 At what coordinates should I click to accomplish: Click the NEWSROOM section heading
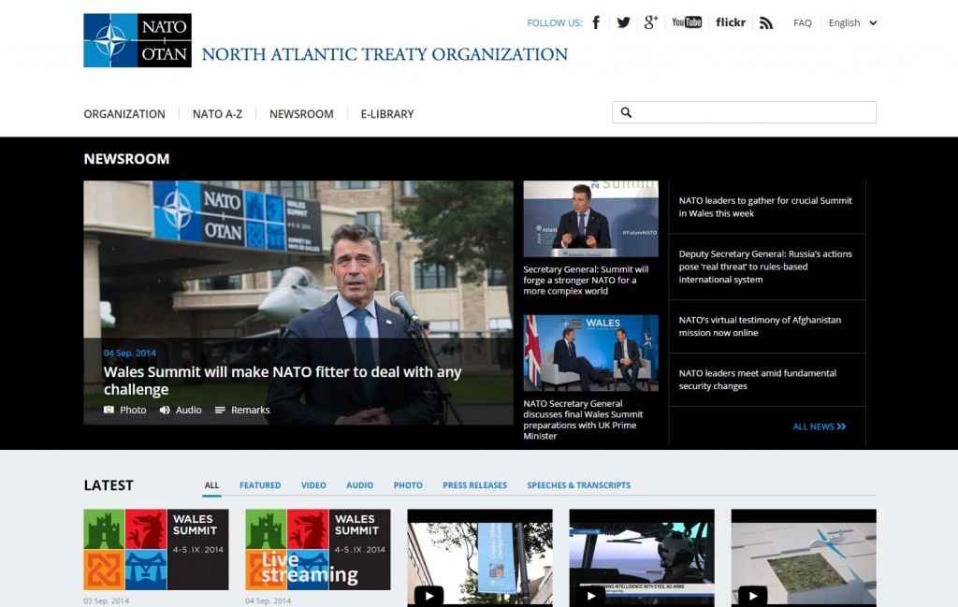(126, 159)
